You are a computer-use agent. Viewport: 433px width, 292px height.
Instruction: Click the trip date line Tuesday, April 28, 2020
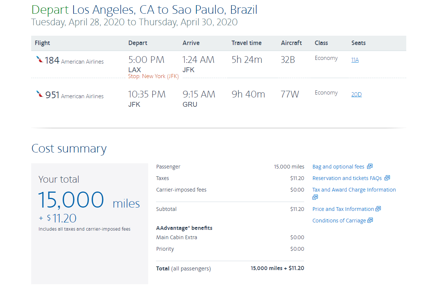click(134, 22)
